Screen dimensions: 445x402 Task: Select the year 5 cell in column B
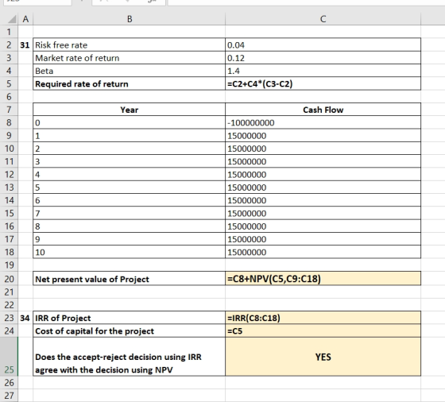click(x=130, y=187)
